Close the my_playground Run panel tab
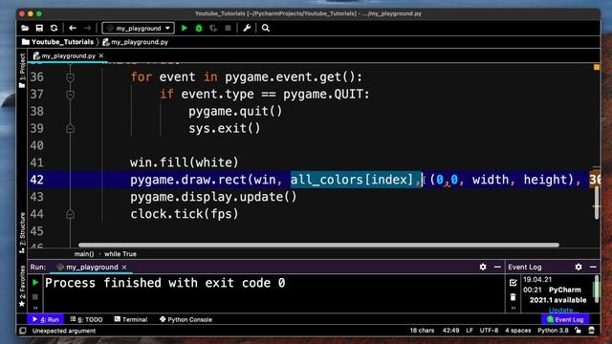Viewport: 612px width, 344px height. [x=124, y=268]
